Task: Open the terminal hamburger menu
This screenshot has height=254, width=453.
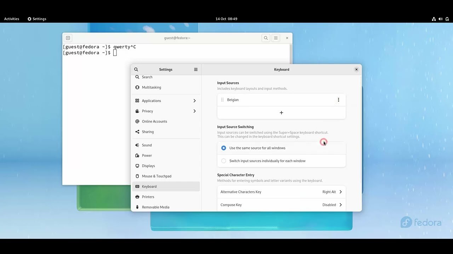Action: [276, 38]
